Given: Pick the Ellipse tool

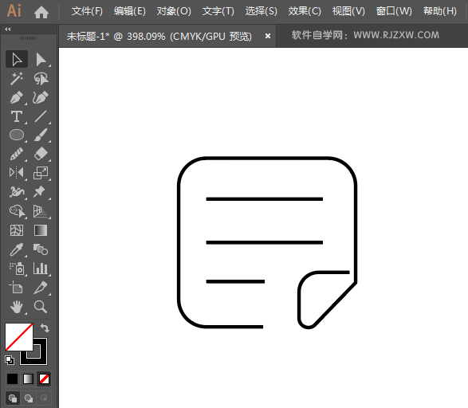Looking at the screenshot, I should tap(17, 135).
